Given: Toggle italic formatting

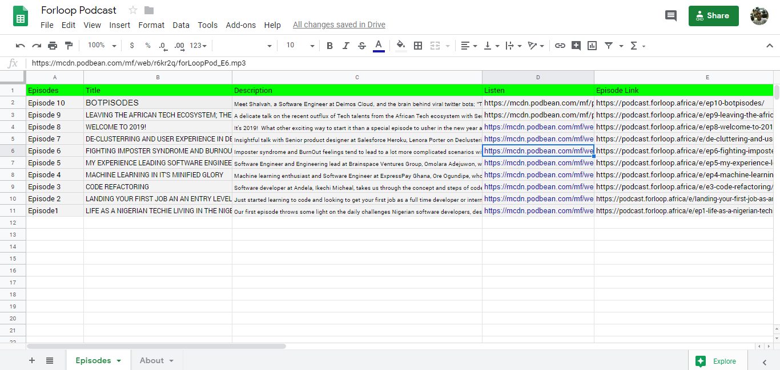Looking at the screenshot, I should click(345, 46).
